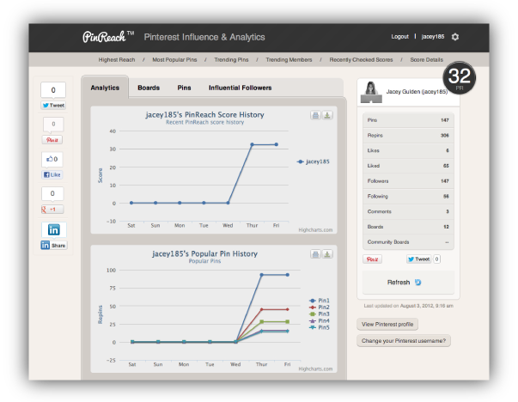Click the Followers stat row
This screenshot has height=402, width=518.
click(408, 181)
